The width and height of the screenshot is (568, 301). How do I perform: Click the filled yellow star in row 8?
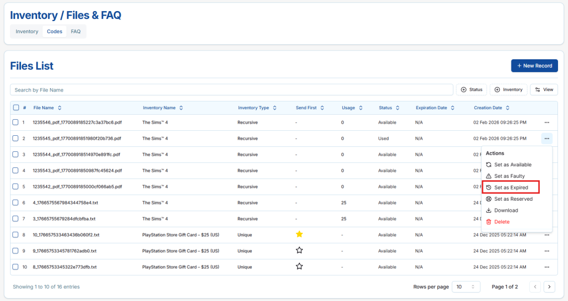(x=300, y=234)
